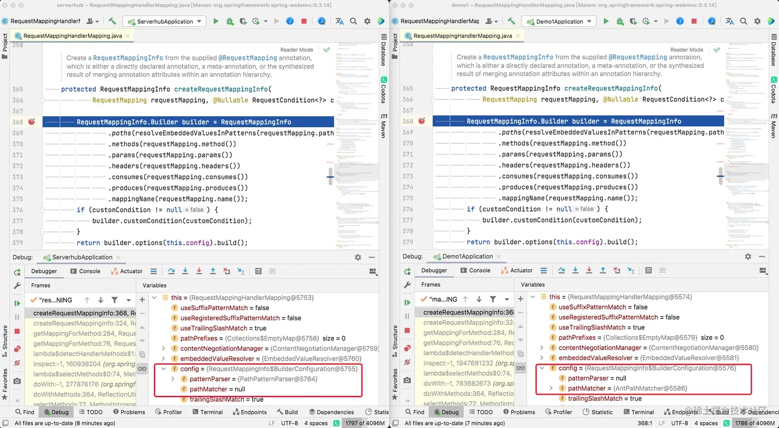Open Demo1Application run configuration dropdown
This screenshot has width=779, height=428.
(x=559, y=22)
